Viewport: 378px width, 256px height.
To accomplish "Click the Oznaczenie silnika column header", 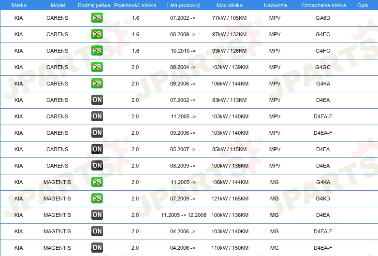I will pos(323,5).
